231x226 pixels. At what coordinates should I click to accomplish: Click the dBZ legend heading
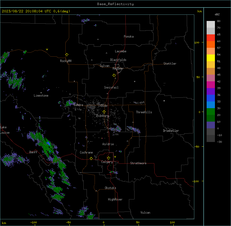pyautogui.click(x=217, y=14)
